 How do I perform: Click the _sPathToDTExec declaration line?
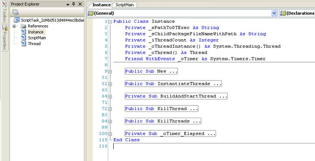click(x=172, y=28)
